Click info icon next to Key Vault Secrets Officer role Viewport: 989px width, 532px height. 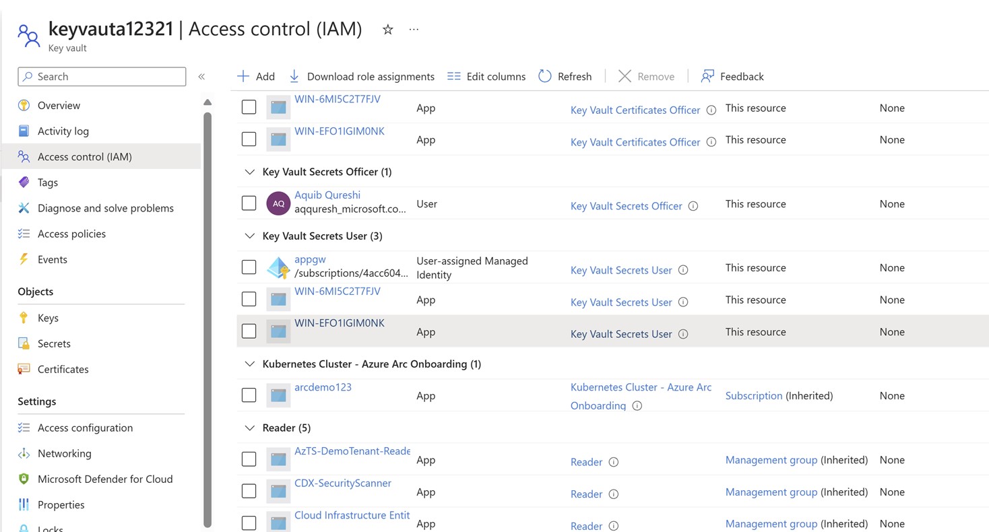(693, 206)
